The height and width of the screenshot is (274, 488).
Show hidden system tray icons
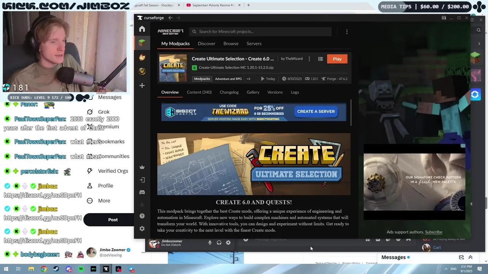click(446, 269)
